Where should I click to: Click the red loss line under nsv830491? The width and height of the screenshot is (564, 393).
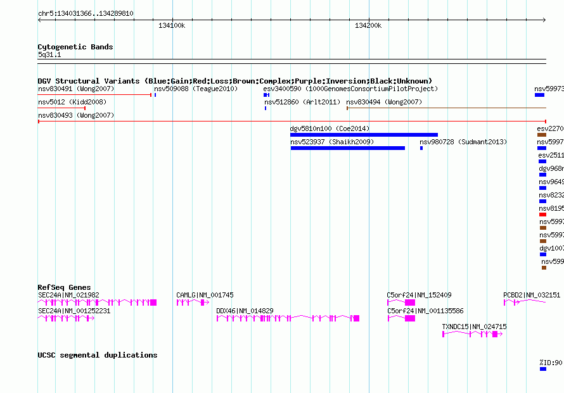tap(94, 95)
